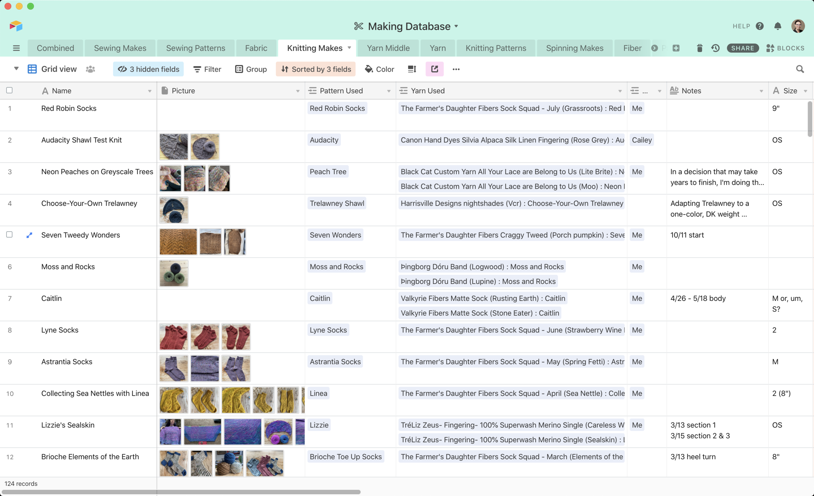Image resolution: width=814 pixels, height=496 pixels.
Task: Open Notes column dropdown arrow
Action: (x=761, y=91)
